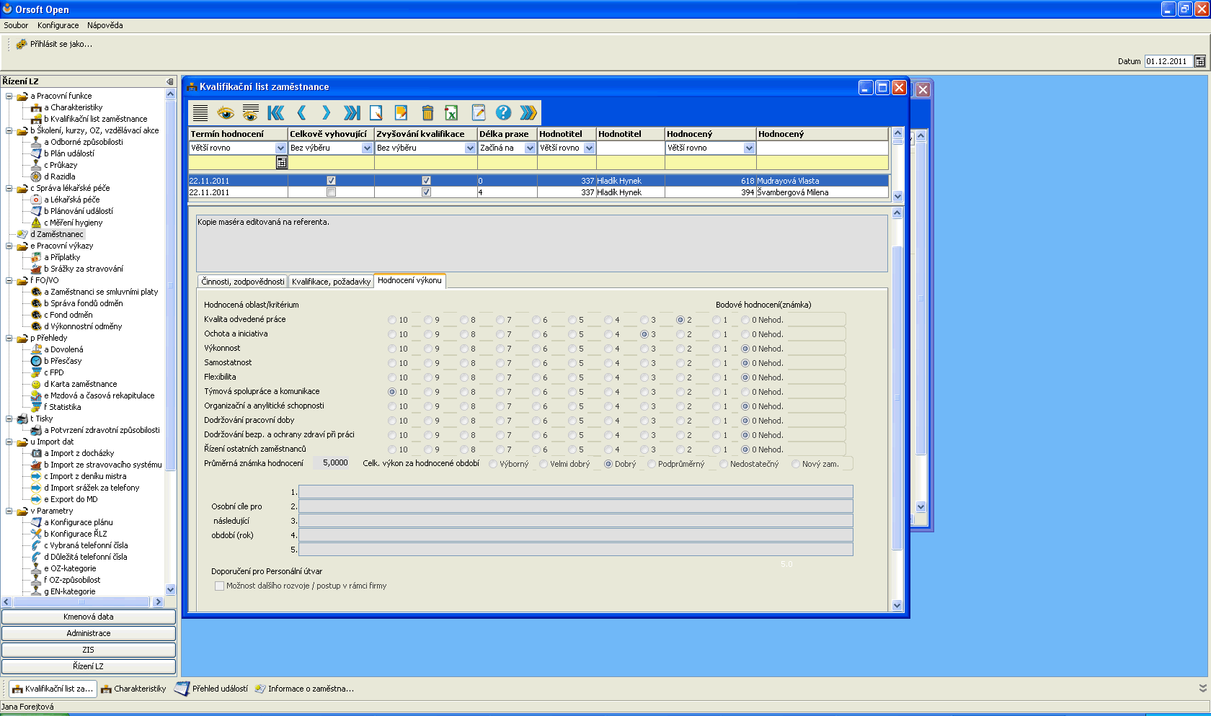
Task: Select rating 10 for Kvalita odvedené práce
Action: tap(392, 320)
